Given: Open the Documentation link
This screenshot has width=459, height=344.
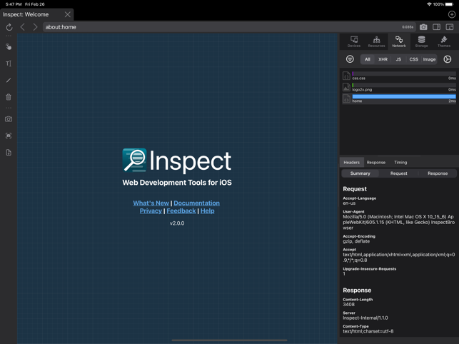Looking at the screenshot, I should coord(197,203).
